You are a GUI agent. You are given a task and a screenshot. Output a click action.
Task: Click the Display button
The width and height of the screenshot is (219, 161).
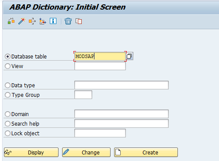click(x=31, y=152)
